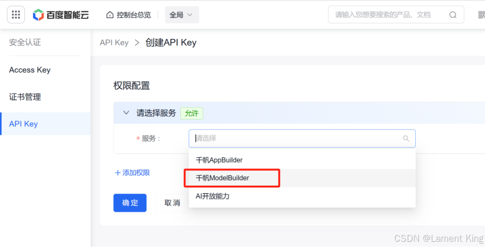Screen dimensions: 485x247
Task: Click the search magnifier in top bar
Action: coord(453,15)
